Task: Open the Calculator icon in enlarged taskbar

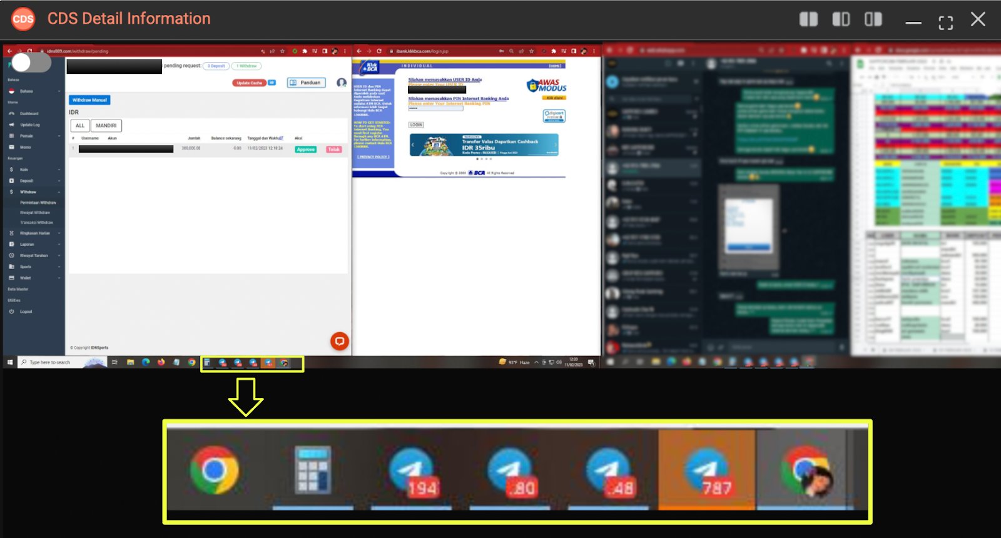Action: coord(313,471)
